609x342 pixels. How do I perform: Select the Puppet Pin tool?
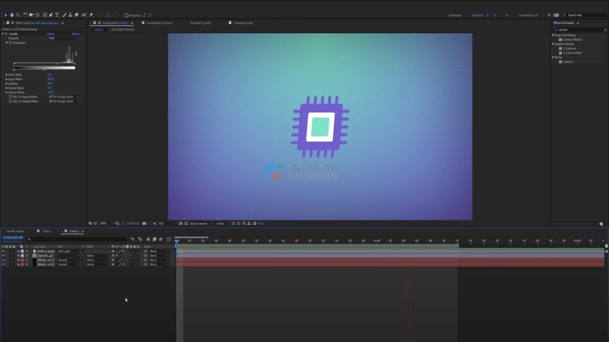click(x=91, y=15)
